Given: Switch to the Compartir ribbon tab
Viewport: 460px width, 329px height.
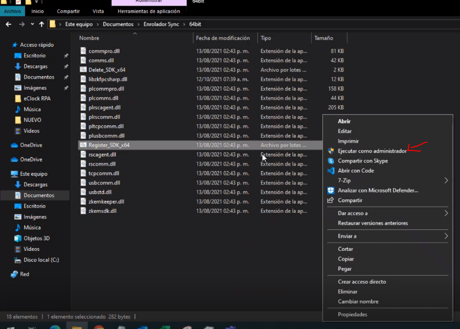Looking at the screenshot, I should [68, 11].
